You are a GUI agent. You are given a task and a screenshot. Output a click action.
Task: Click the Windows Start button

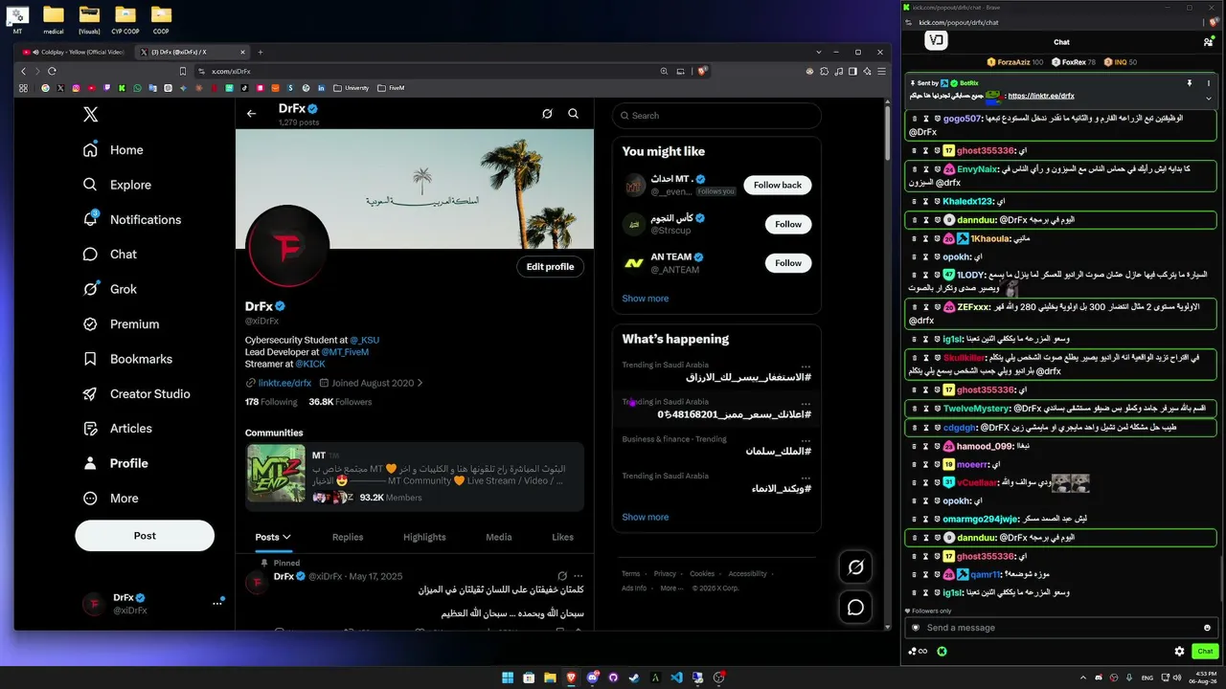(x=508, y=678)
